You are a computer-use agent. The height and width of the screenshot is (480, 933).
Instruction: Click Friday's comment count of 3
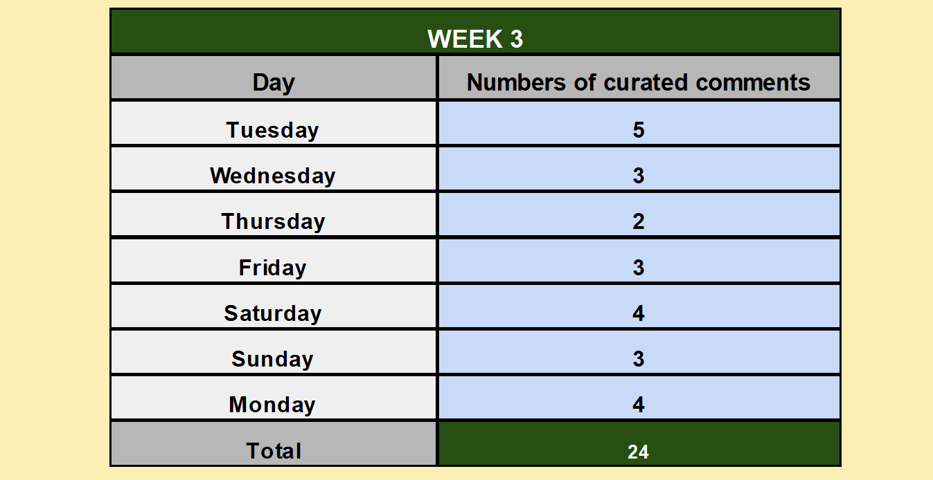click(639, 261)
